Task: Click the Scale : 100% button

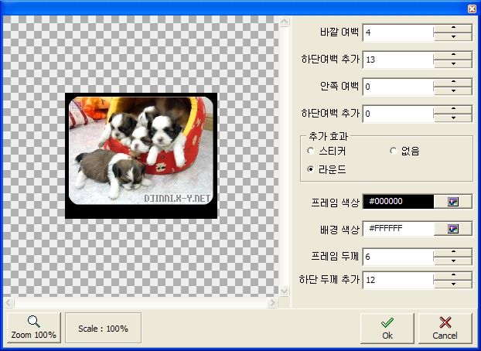Action: coord(103,328)
